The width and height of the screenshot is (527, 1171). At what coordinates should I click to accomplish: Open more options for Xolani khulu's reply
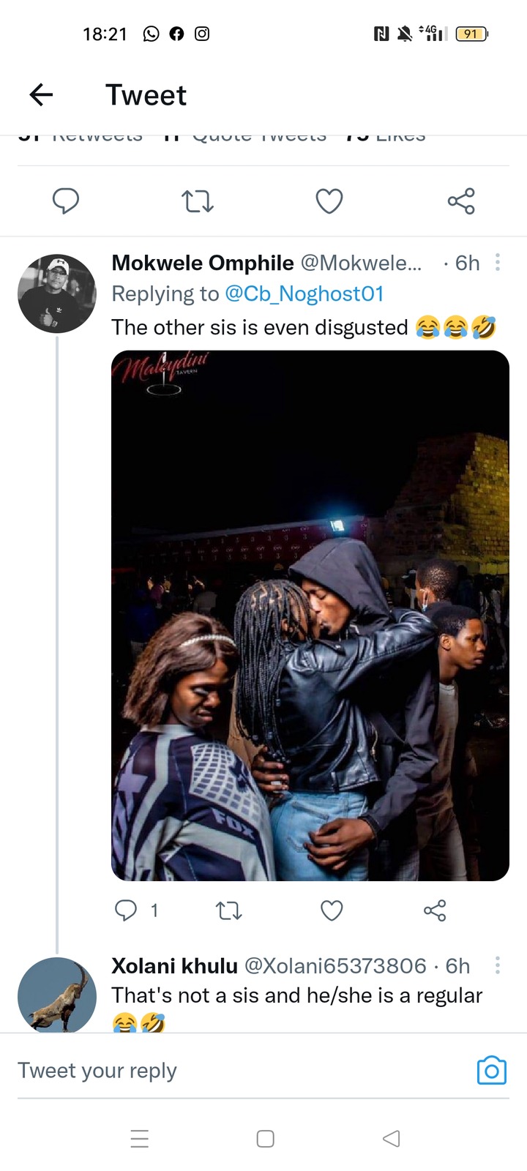tap(498, 965)
